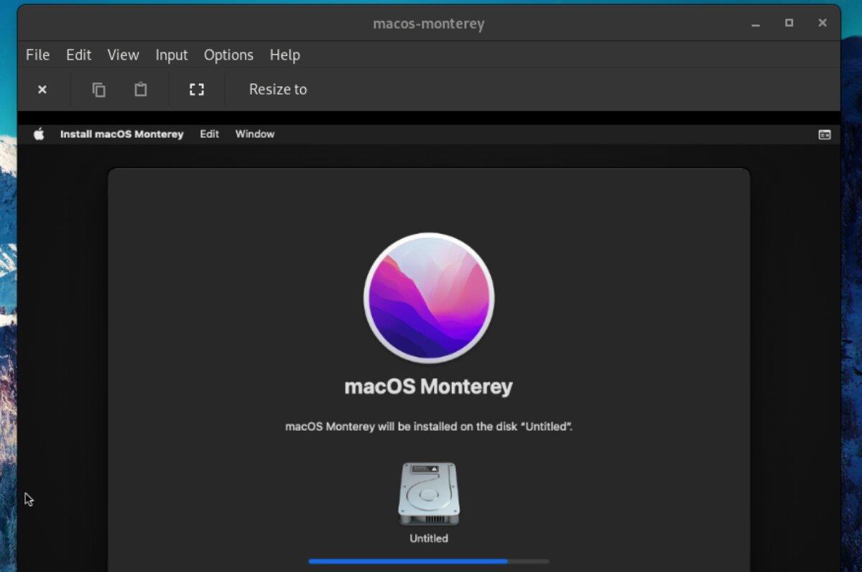The width and height of the screenshot is (862, 572).
Task: Select the copy icon on the viewer toolbar
Action: tap(98, 89)
